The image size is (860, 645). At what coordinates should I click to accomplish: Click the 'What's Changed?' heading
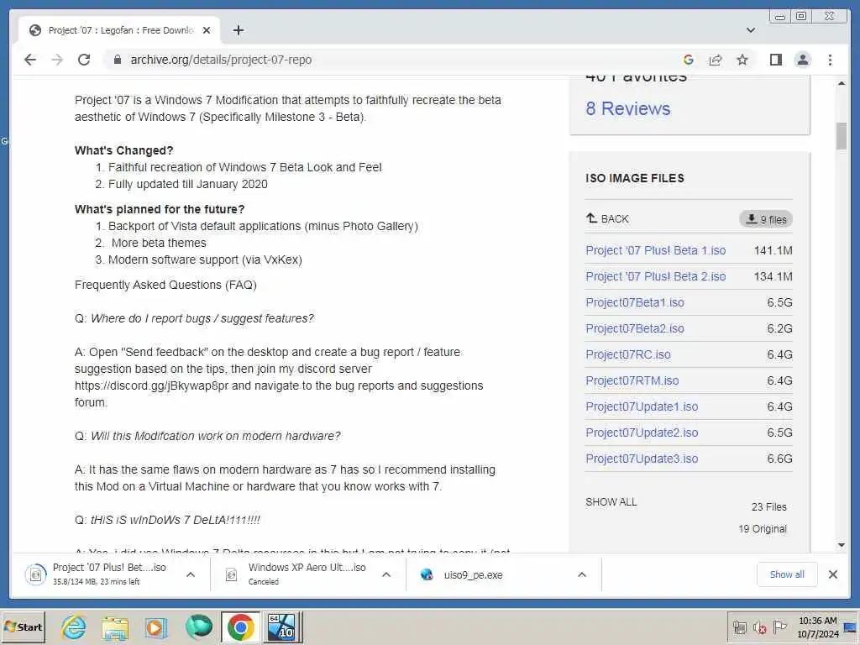click(x=124, y=150)
